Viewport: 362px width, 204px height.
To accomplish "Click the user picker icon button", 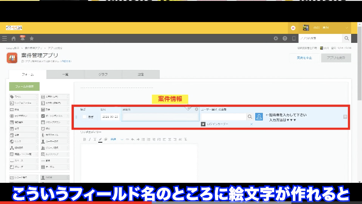I will coord(259,116).
